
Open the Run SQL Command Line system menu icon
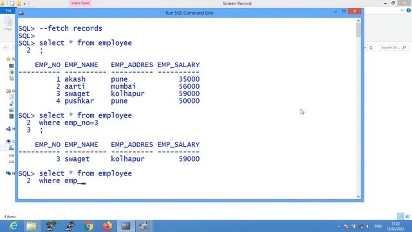point(21,13)
